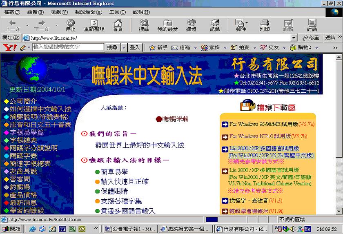Open the 產品價格 link
Screen dimensions: 343x234
(x=23, y=195)
